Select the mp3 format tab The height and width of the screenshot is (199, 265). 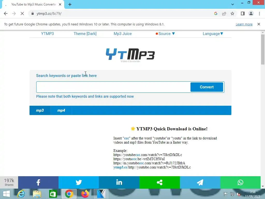40,110
